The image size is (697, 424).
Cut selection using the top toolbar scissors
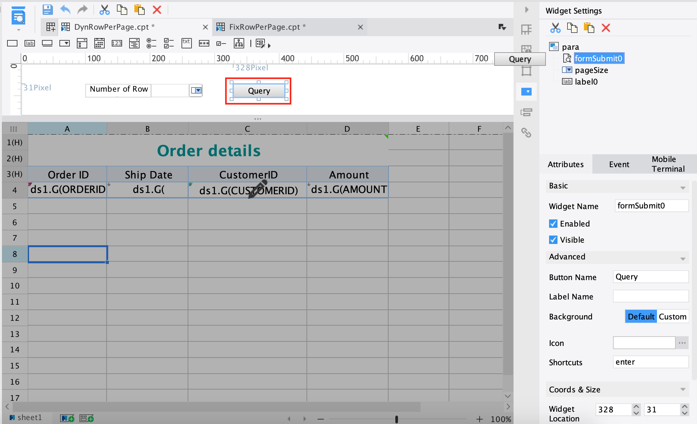[x=104, y=10]
